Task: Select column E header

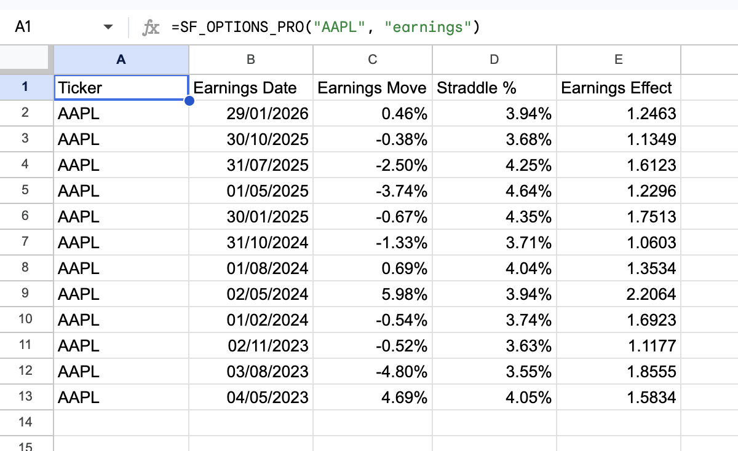Action: coord(619,59)
